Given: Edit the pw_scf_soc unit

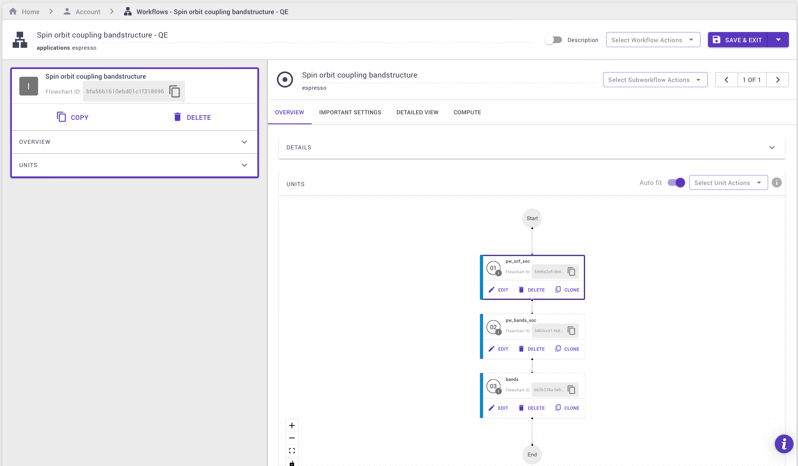Looking at the screenshot, I should click(498, 290).
